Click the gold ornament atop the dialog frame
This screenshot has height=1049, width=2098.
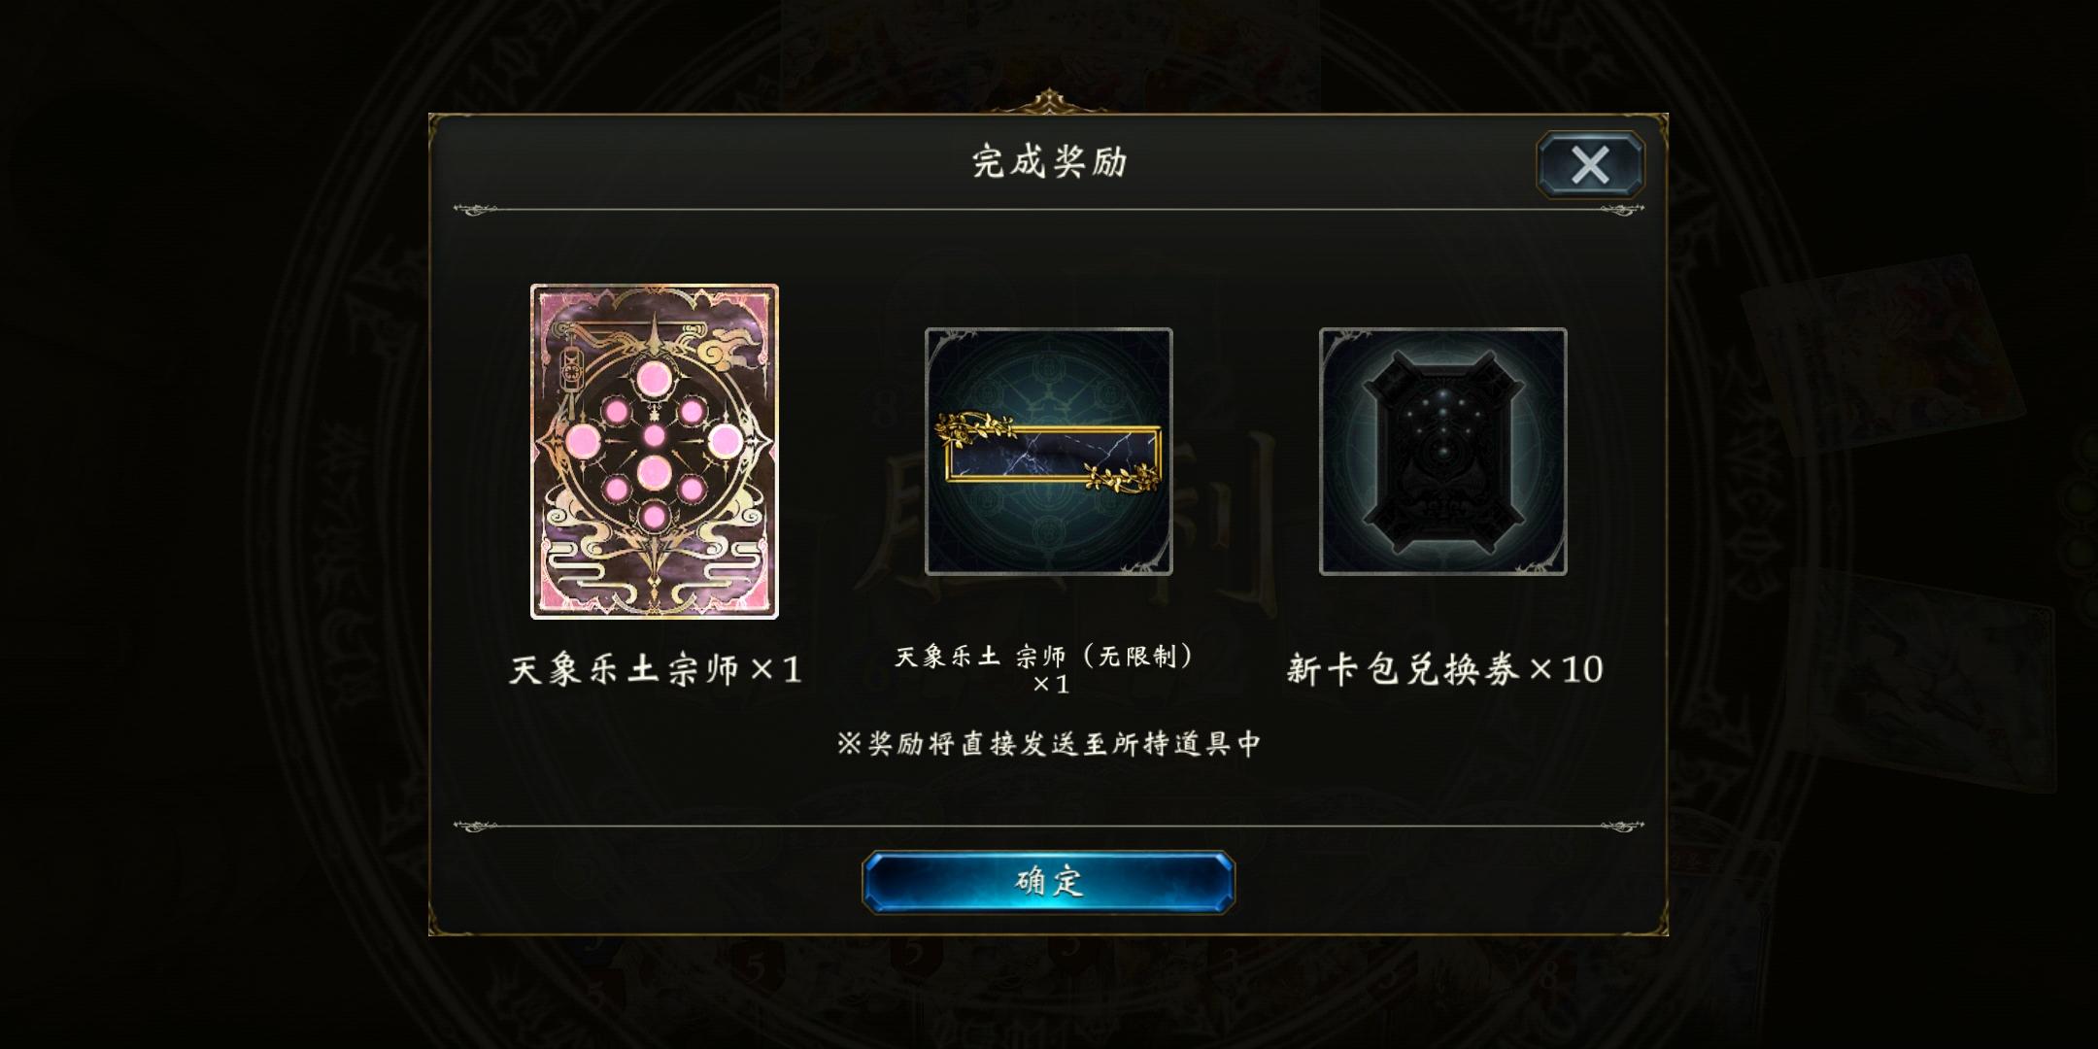[1048, 101]
